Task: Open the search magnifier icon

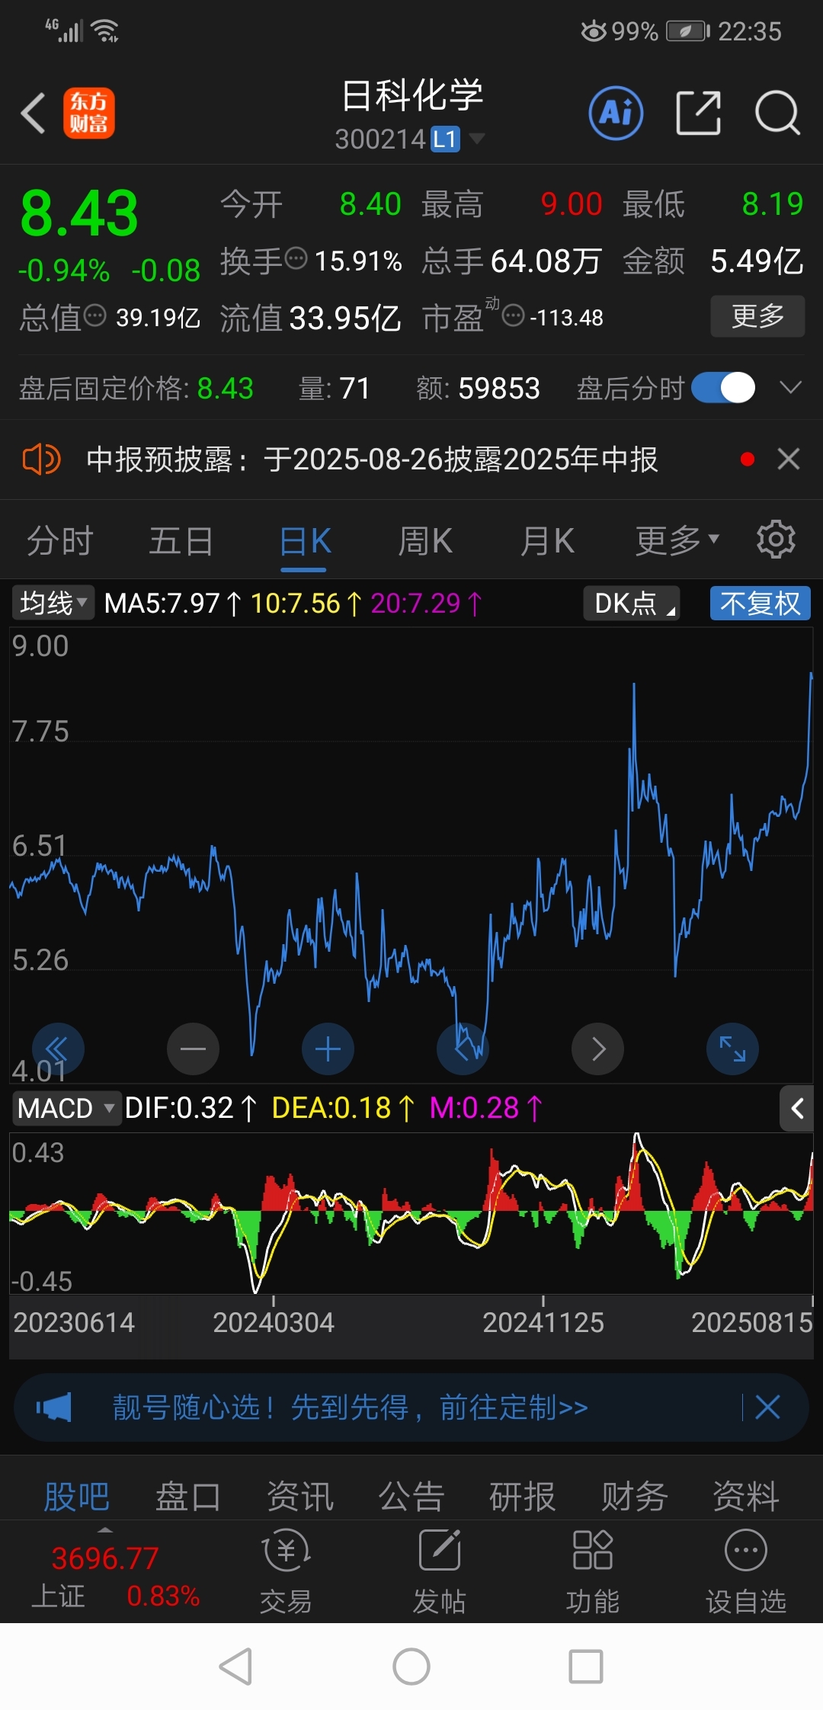Action: [x=777, y=114]
